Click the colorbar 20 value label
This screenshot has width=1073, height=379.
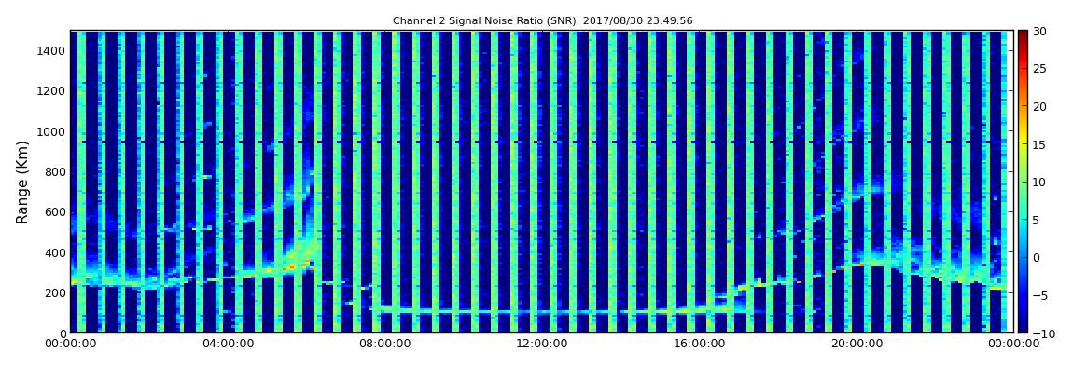[1041, 106]
